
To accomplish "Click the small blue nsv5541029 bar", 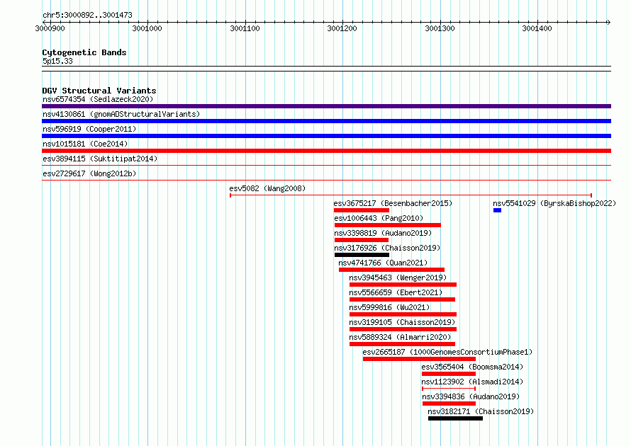I will coord(498,210).
